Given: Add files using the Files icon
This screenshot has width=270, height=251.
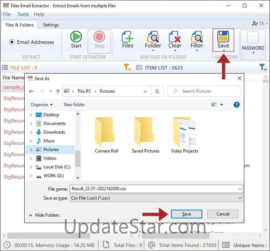Looking at the screenshot, I should click(128, 40).
